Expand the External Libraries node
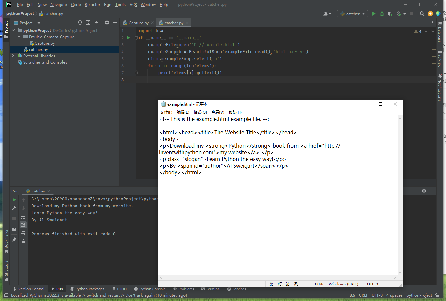The image size is (446, 301). [x=13, y=56]
